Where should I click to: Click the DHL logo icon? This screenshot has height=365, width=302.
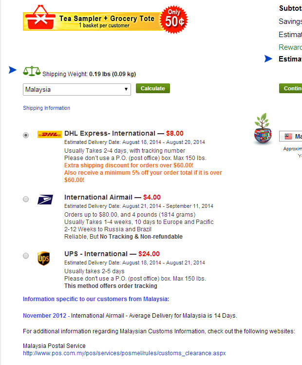[50, 134]
